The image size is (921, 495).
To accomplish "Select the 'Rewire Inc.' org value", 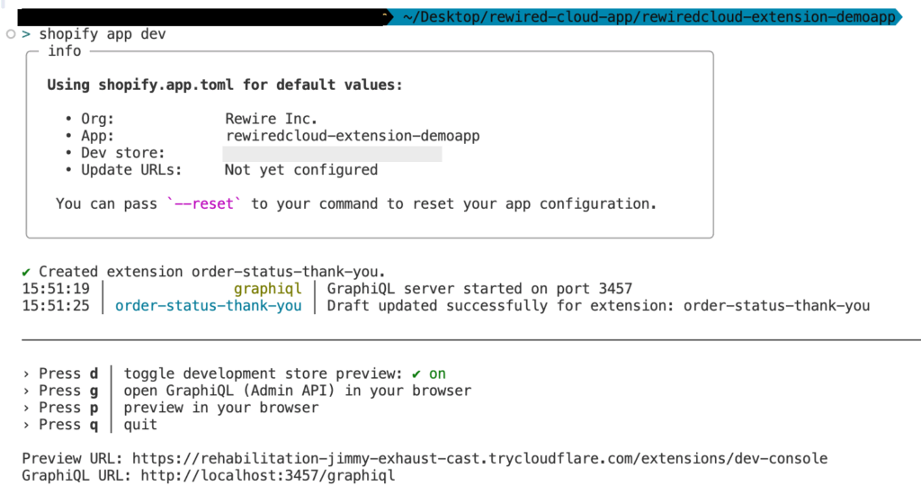I will pyautogui.click(x=271, y=119).
